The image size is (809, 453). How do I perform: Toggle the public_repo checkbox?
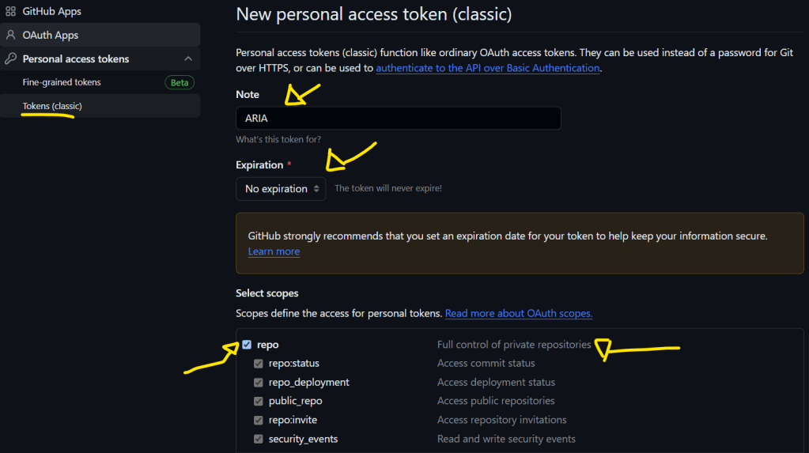(259, 402)
